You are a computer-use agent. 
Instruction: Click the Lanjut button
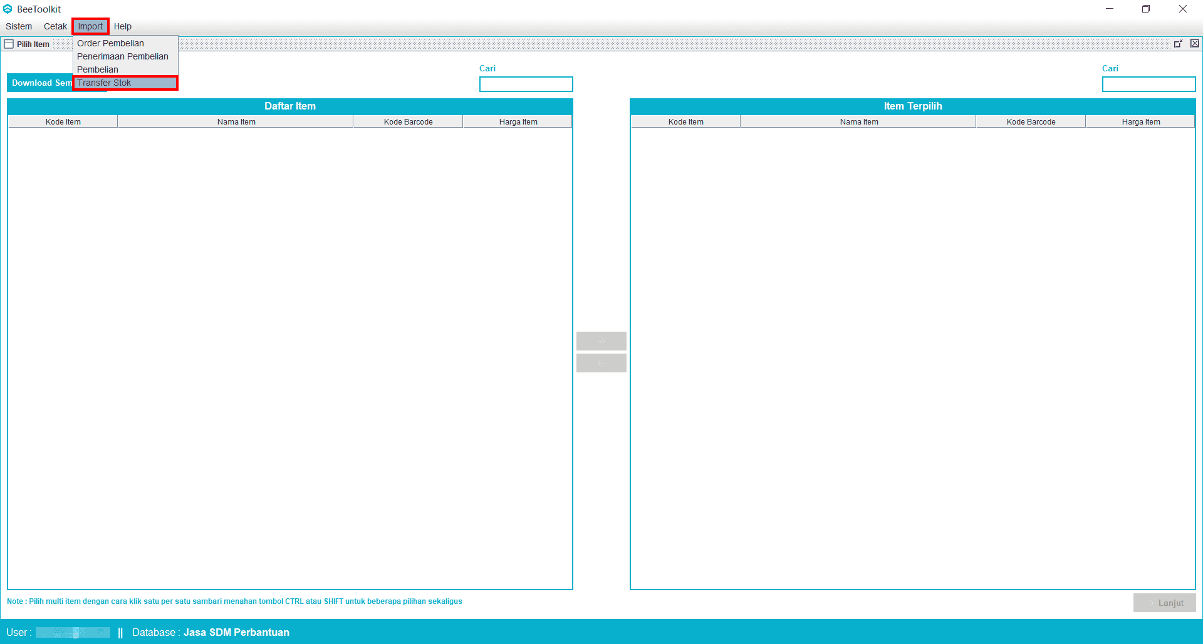point(1164,603)
